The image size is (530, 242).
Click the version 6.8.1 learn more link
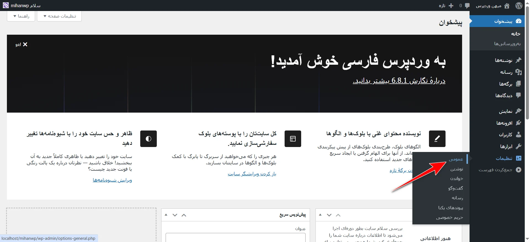click(399, 81)
